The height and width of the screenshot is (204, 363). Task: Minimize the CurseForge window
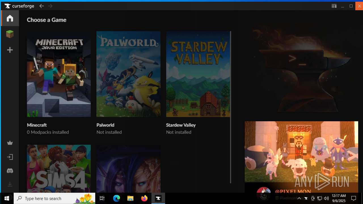click(x=343, y=6)
